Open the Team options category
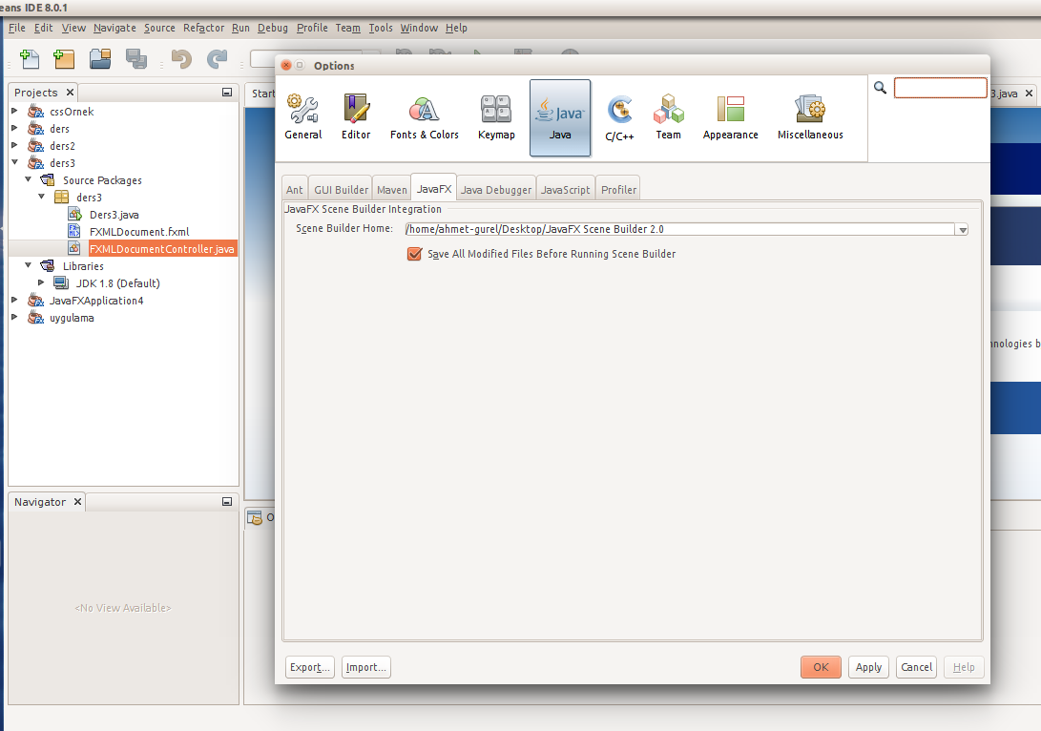 tap(668, 117)
